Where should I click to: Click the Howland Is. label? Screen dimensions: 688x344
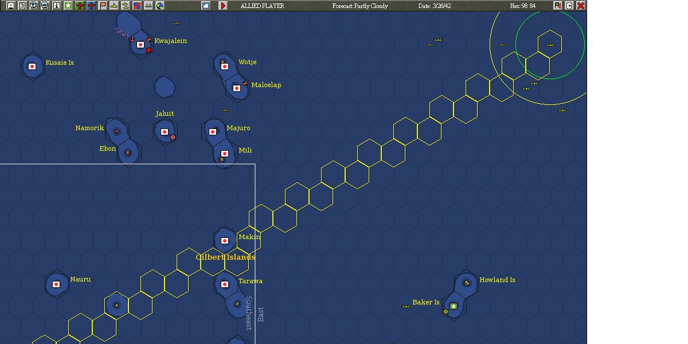[x=498, y=280]
